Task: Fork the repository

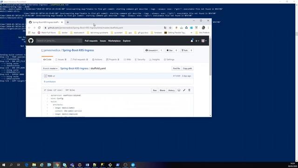Action: pos(184,50)
